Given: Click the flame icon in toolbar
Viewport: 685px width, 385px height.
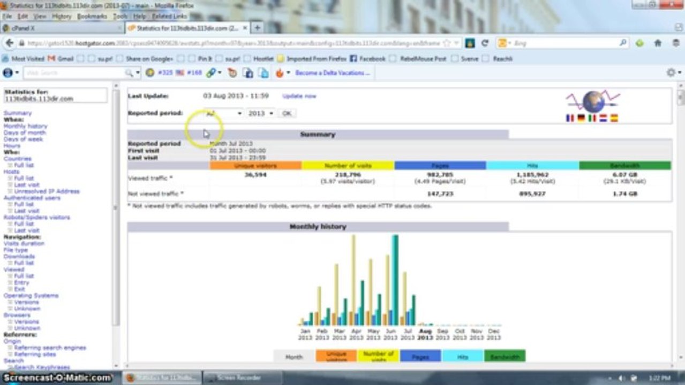Looking at the screenshot, I should (x=279, y=73).
